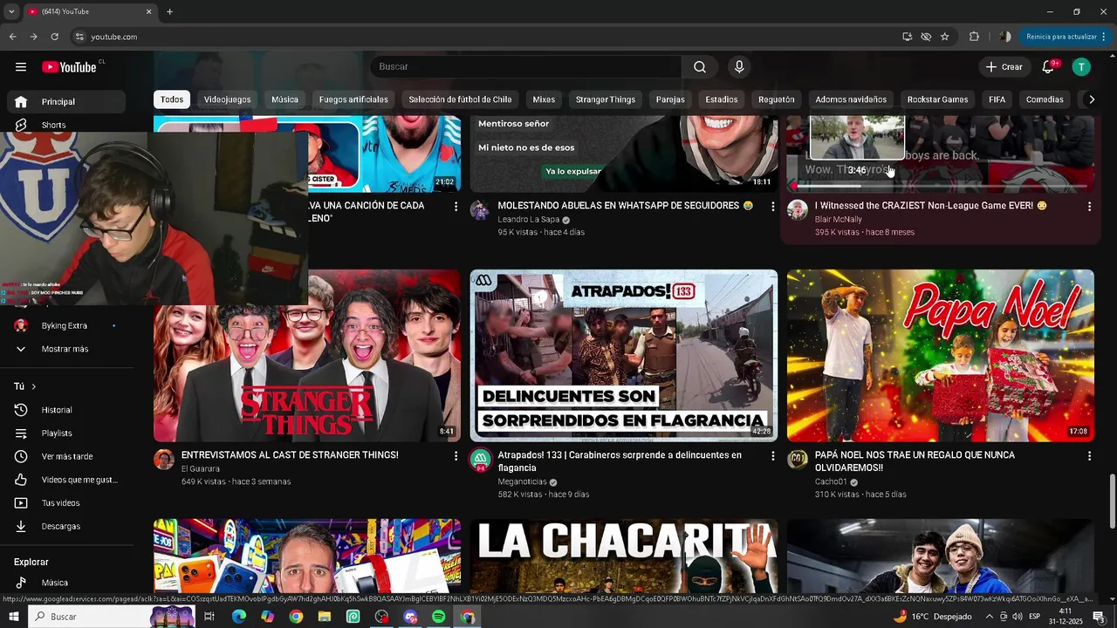Click the YouTube Buscar search field

coord(526,67)
